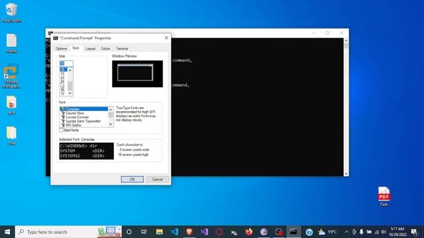Close the Command Prompt Properties dialog
424x238 pixels.
[x=166, y=38]
